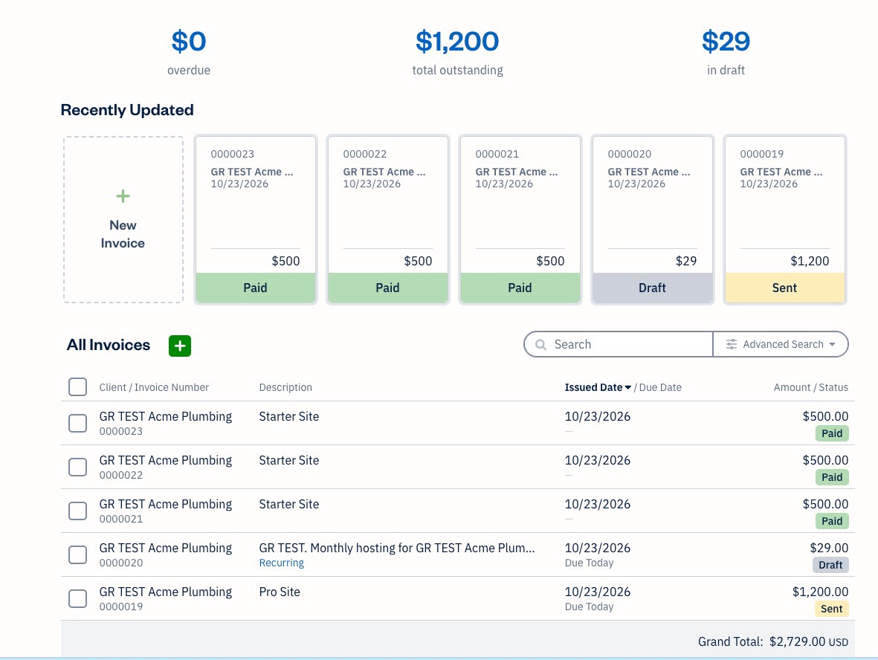Click the Draft badge on invoice 0000020 row

[830, 565]
